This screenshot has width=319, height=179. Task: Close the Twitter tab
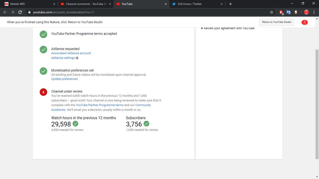[x=221, y=4]
